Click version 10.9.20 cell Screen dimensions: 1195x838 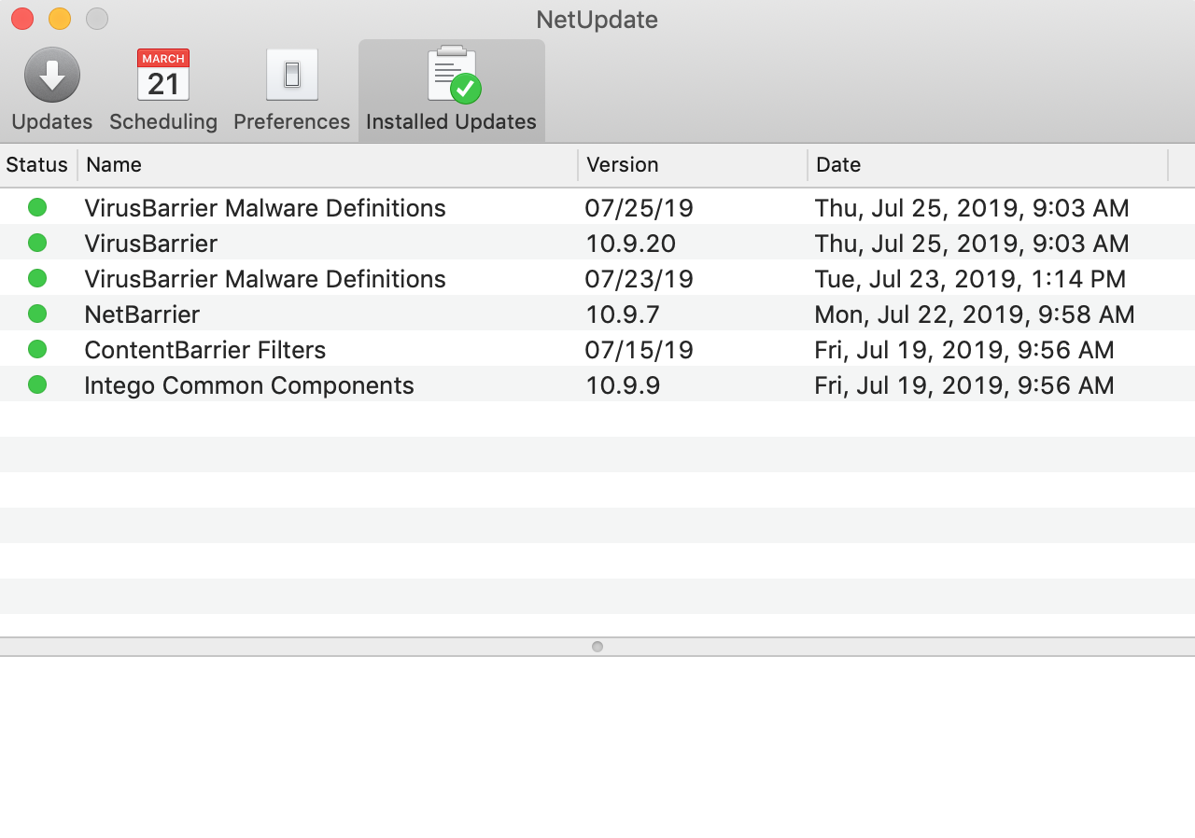tap(630, 244)
